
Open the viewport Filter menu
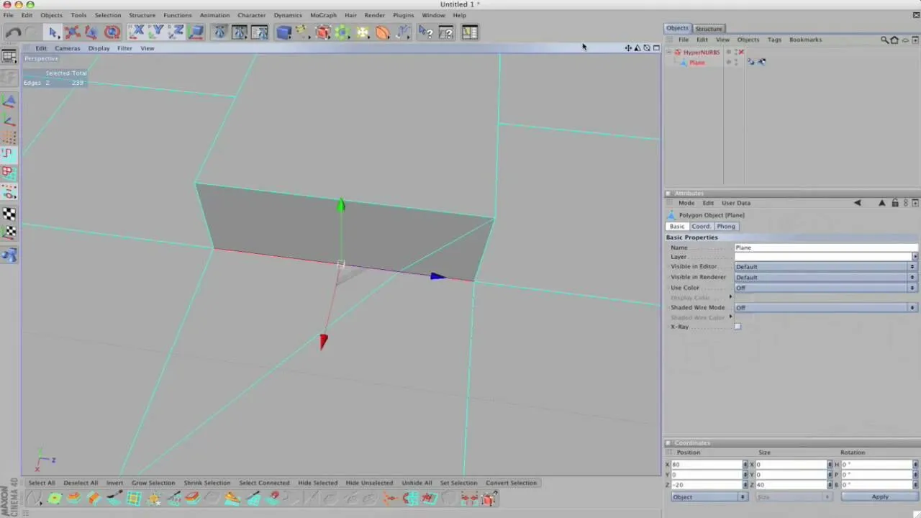(x=124, y=48)
